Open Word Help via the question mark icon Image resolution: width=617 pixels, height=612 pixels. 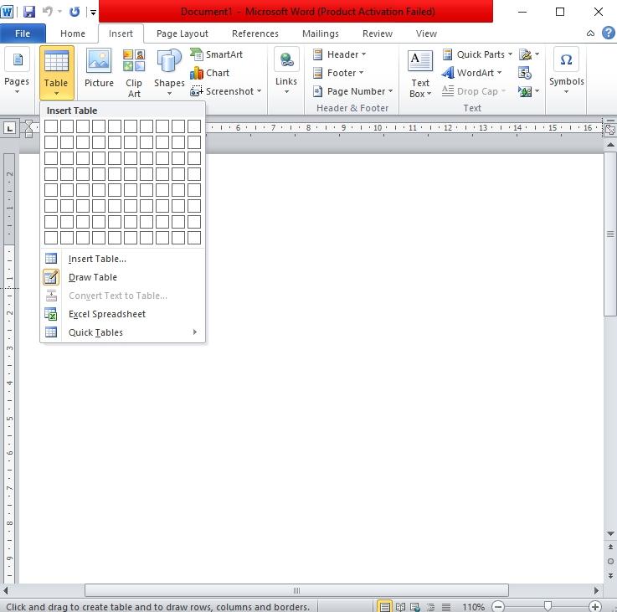609,33
